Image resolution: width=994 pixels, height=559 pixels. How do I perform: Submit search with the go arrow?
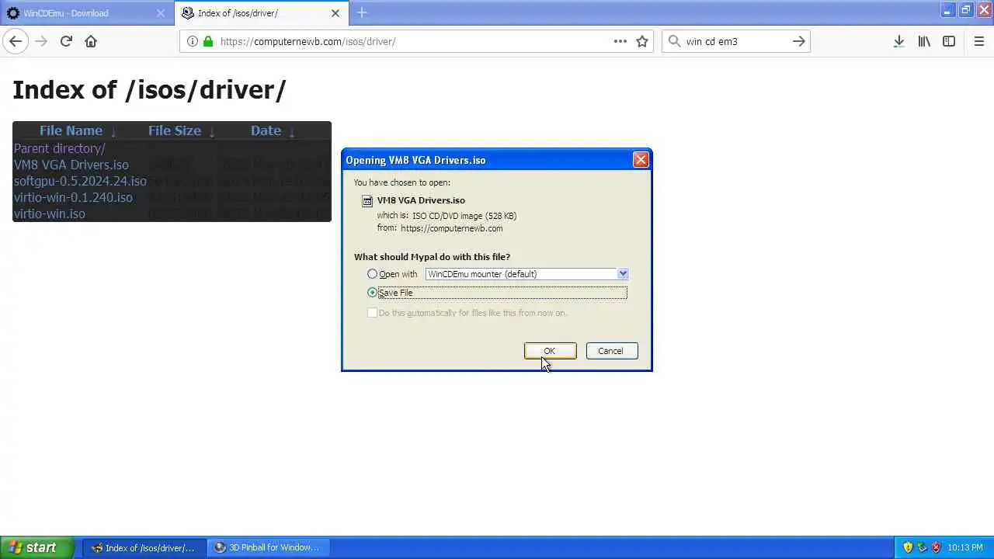click(798, 41)
